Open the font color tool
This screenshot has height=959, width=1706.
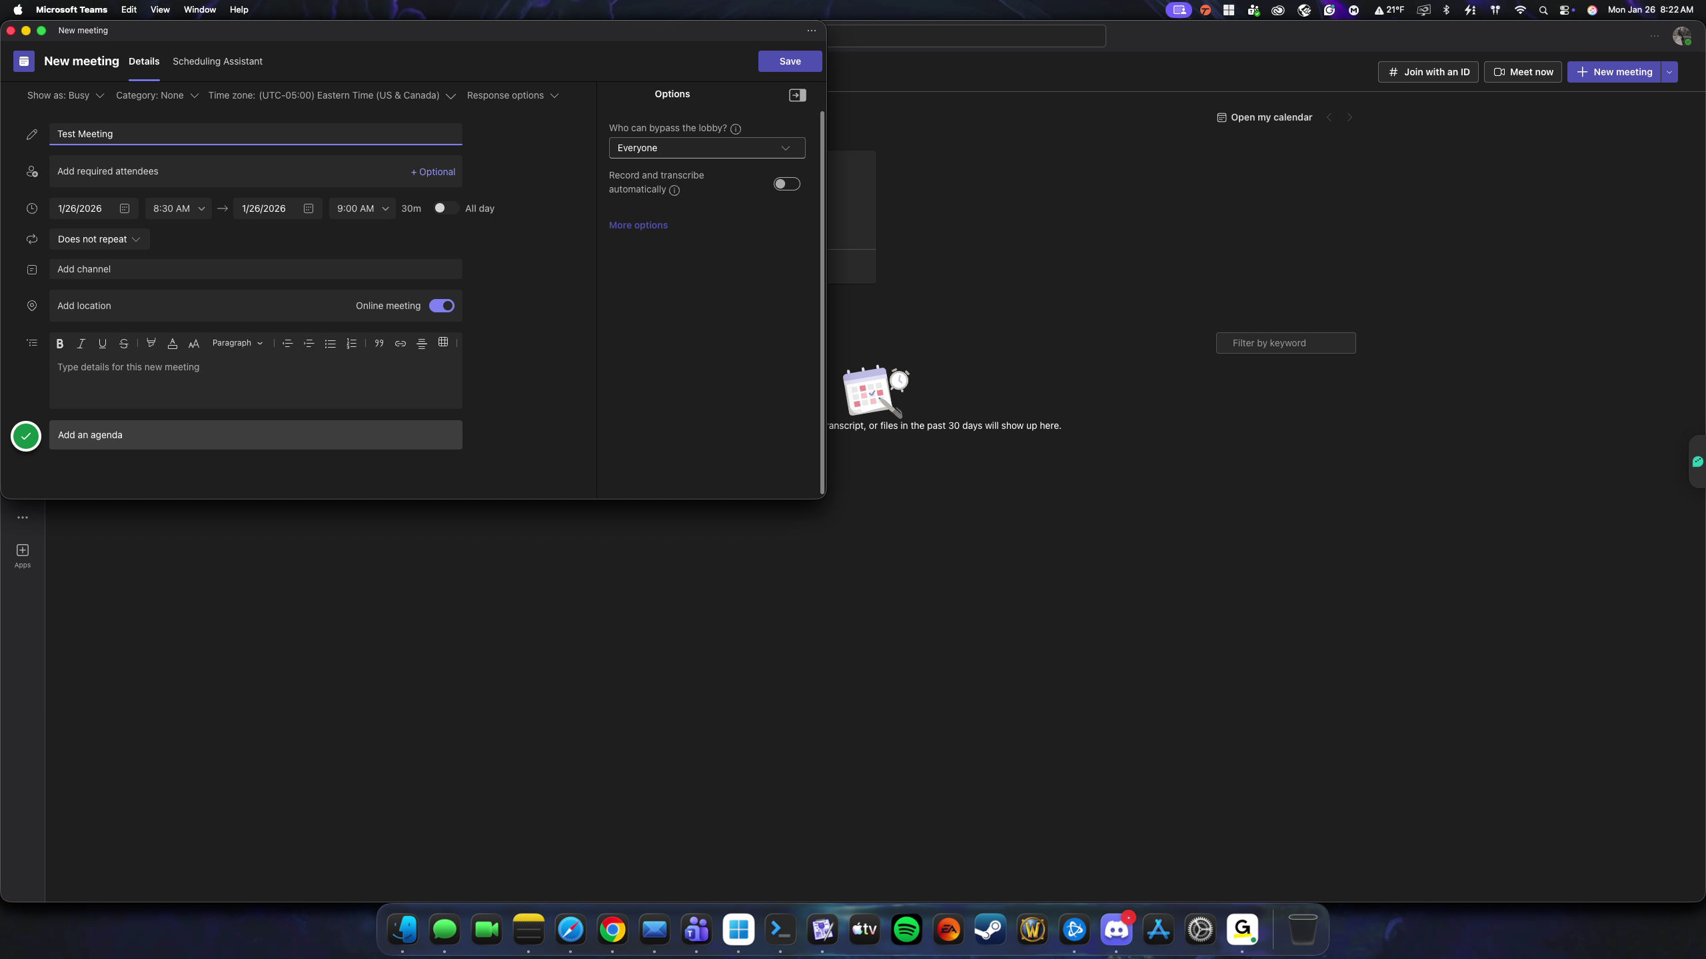tap(173, 343)
